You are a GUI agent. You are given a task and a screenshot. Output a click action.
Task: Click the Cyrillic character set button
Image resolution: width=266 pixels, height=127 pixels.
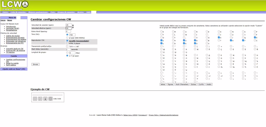pos(201,84)
